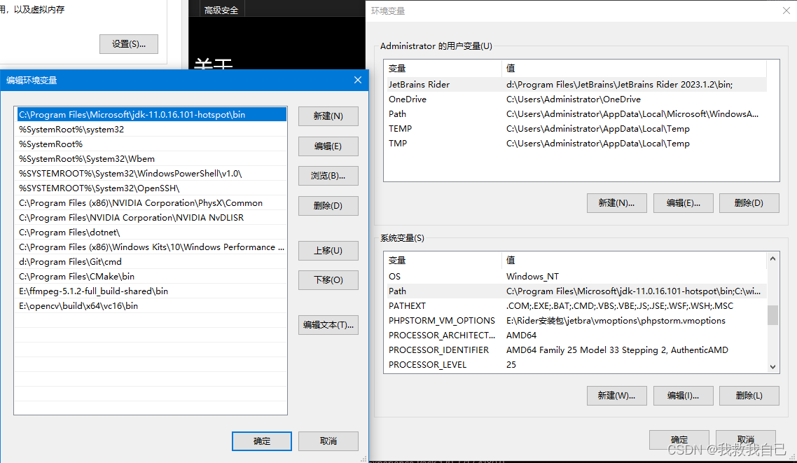Move entry up with 上移(U) button

point(328,250)
